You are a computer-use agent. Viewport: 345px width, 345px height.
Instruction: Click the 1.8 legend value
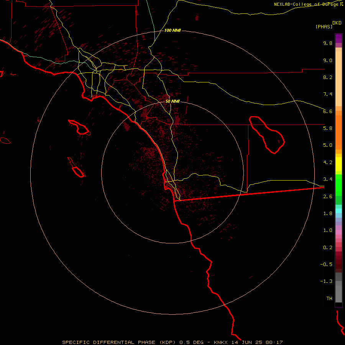[328, 214]
